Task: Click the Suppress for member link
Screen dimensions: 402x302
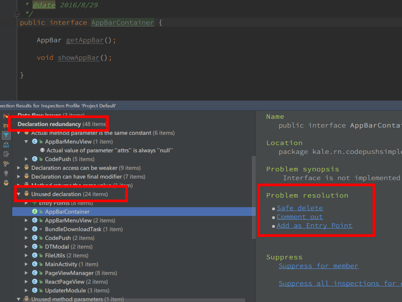Action: [318, 266]
